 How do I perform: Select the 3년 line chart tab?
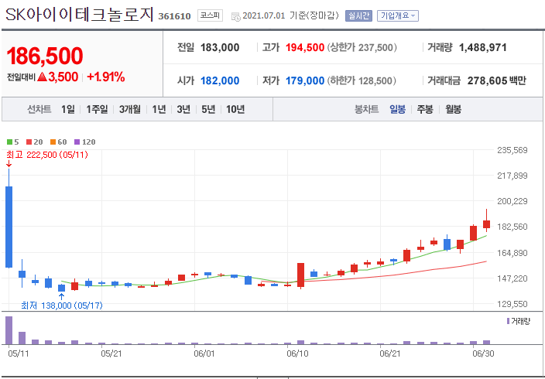point(183,109)
